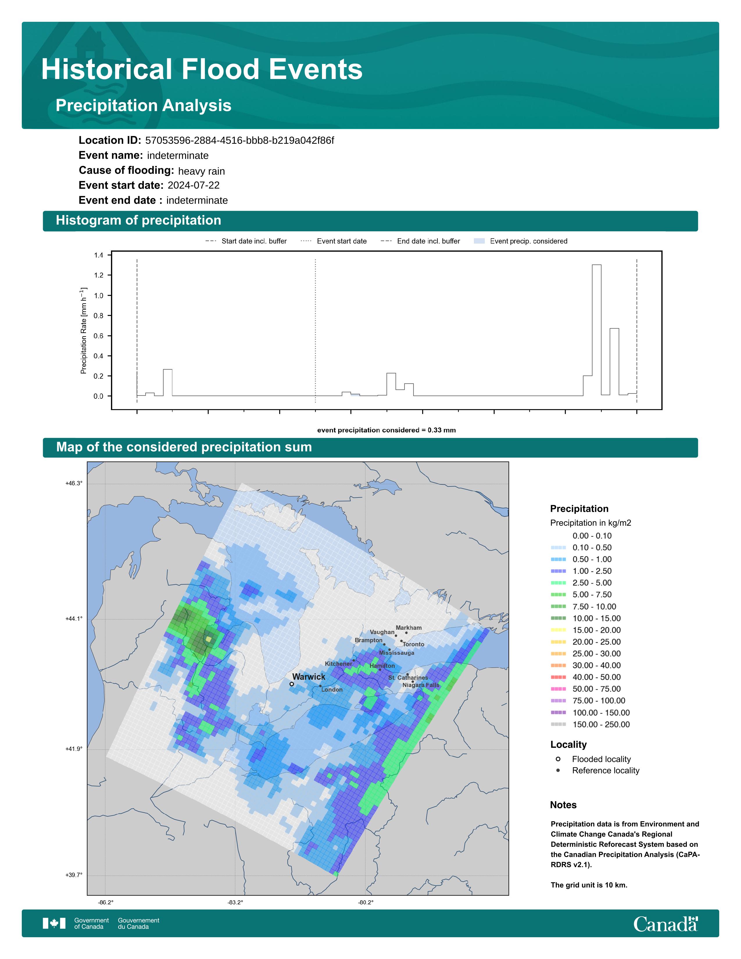
Task: Click the Brampton map label
Action: (x=369, y=640)
